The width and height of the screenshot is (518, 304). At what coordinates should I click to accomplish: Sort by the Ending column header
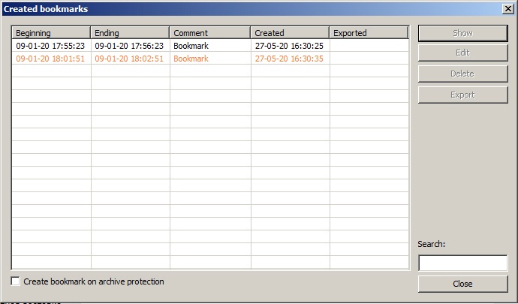[x=130, y=33]
